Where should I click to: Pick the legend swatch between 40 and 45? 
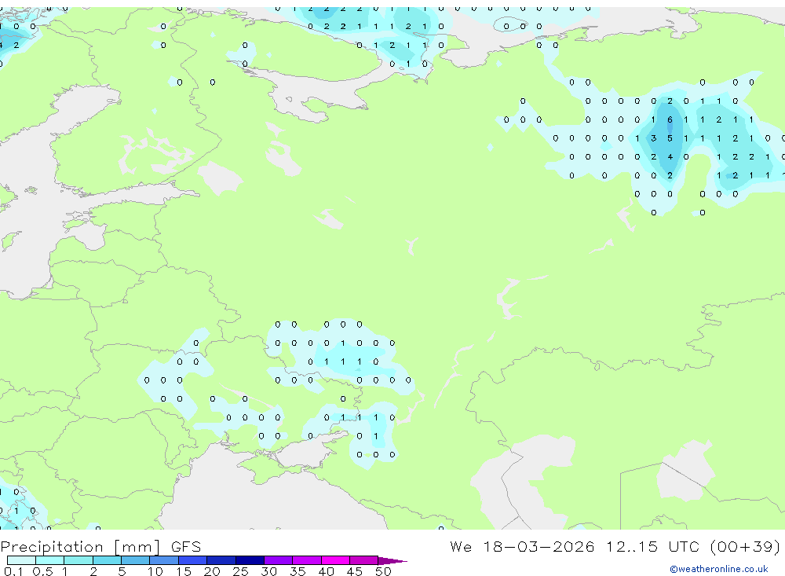(x=335, y=560)
